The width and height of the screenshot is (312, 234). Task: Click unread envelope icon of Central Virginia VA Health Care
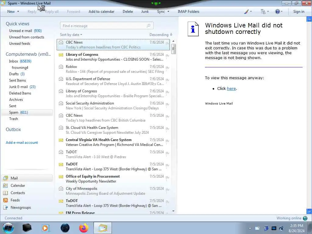coord(61,140)
